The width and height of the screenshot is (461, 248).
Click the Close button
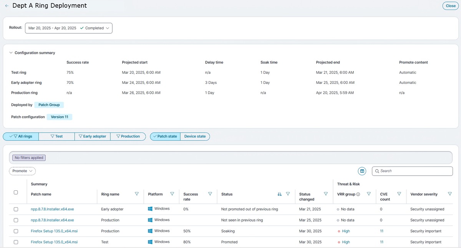tap(451, 6)
